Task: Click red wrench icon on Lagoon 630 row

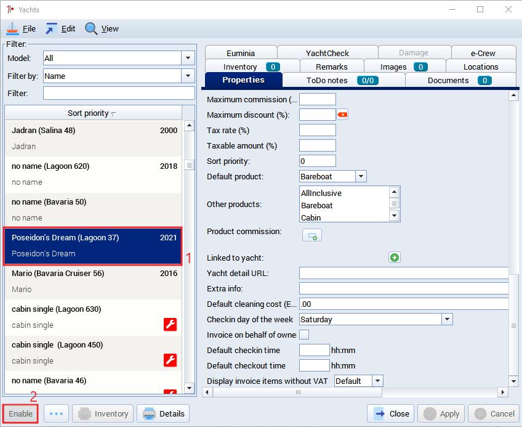Action: tap(170, 324)
